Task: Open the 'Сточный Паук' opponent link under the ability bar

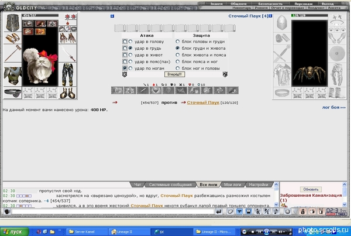Action: 203,102
